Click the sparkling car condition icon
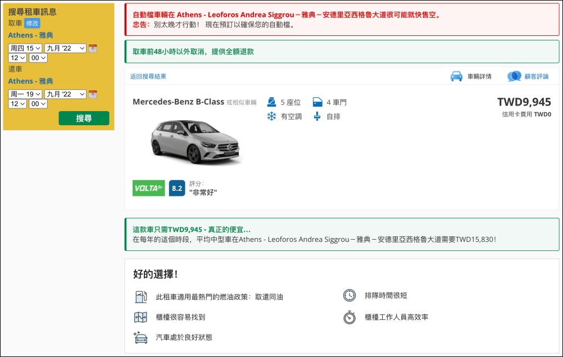563x357 pixels. [x=140, y=337]
